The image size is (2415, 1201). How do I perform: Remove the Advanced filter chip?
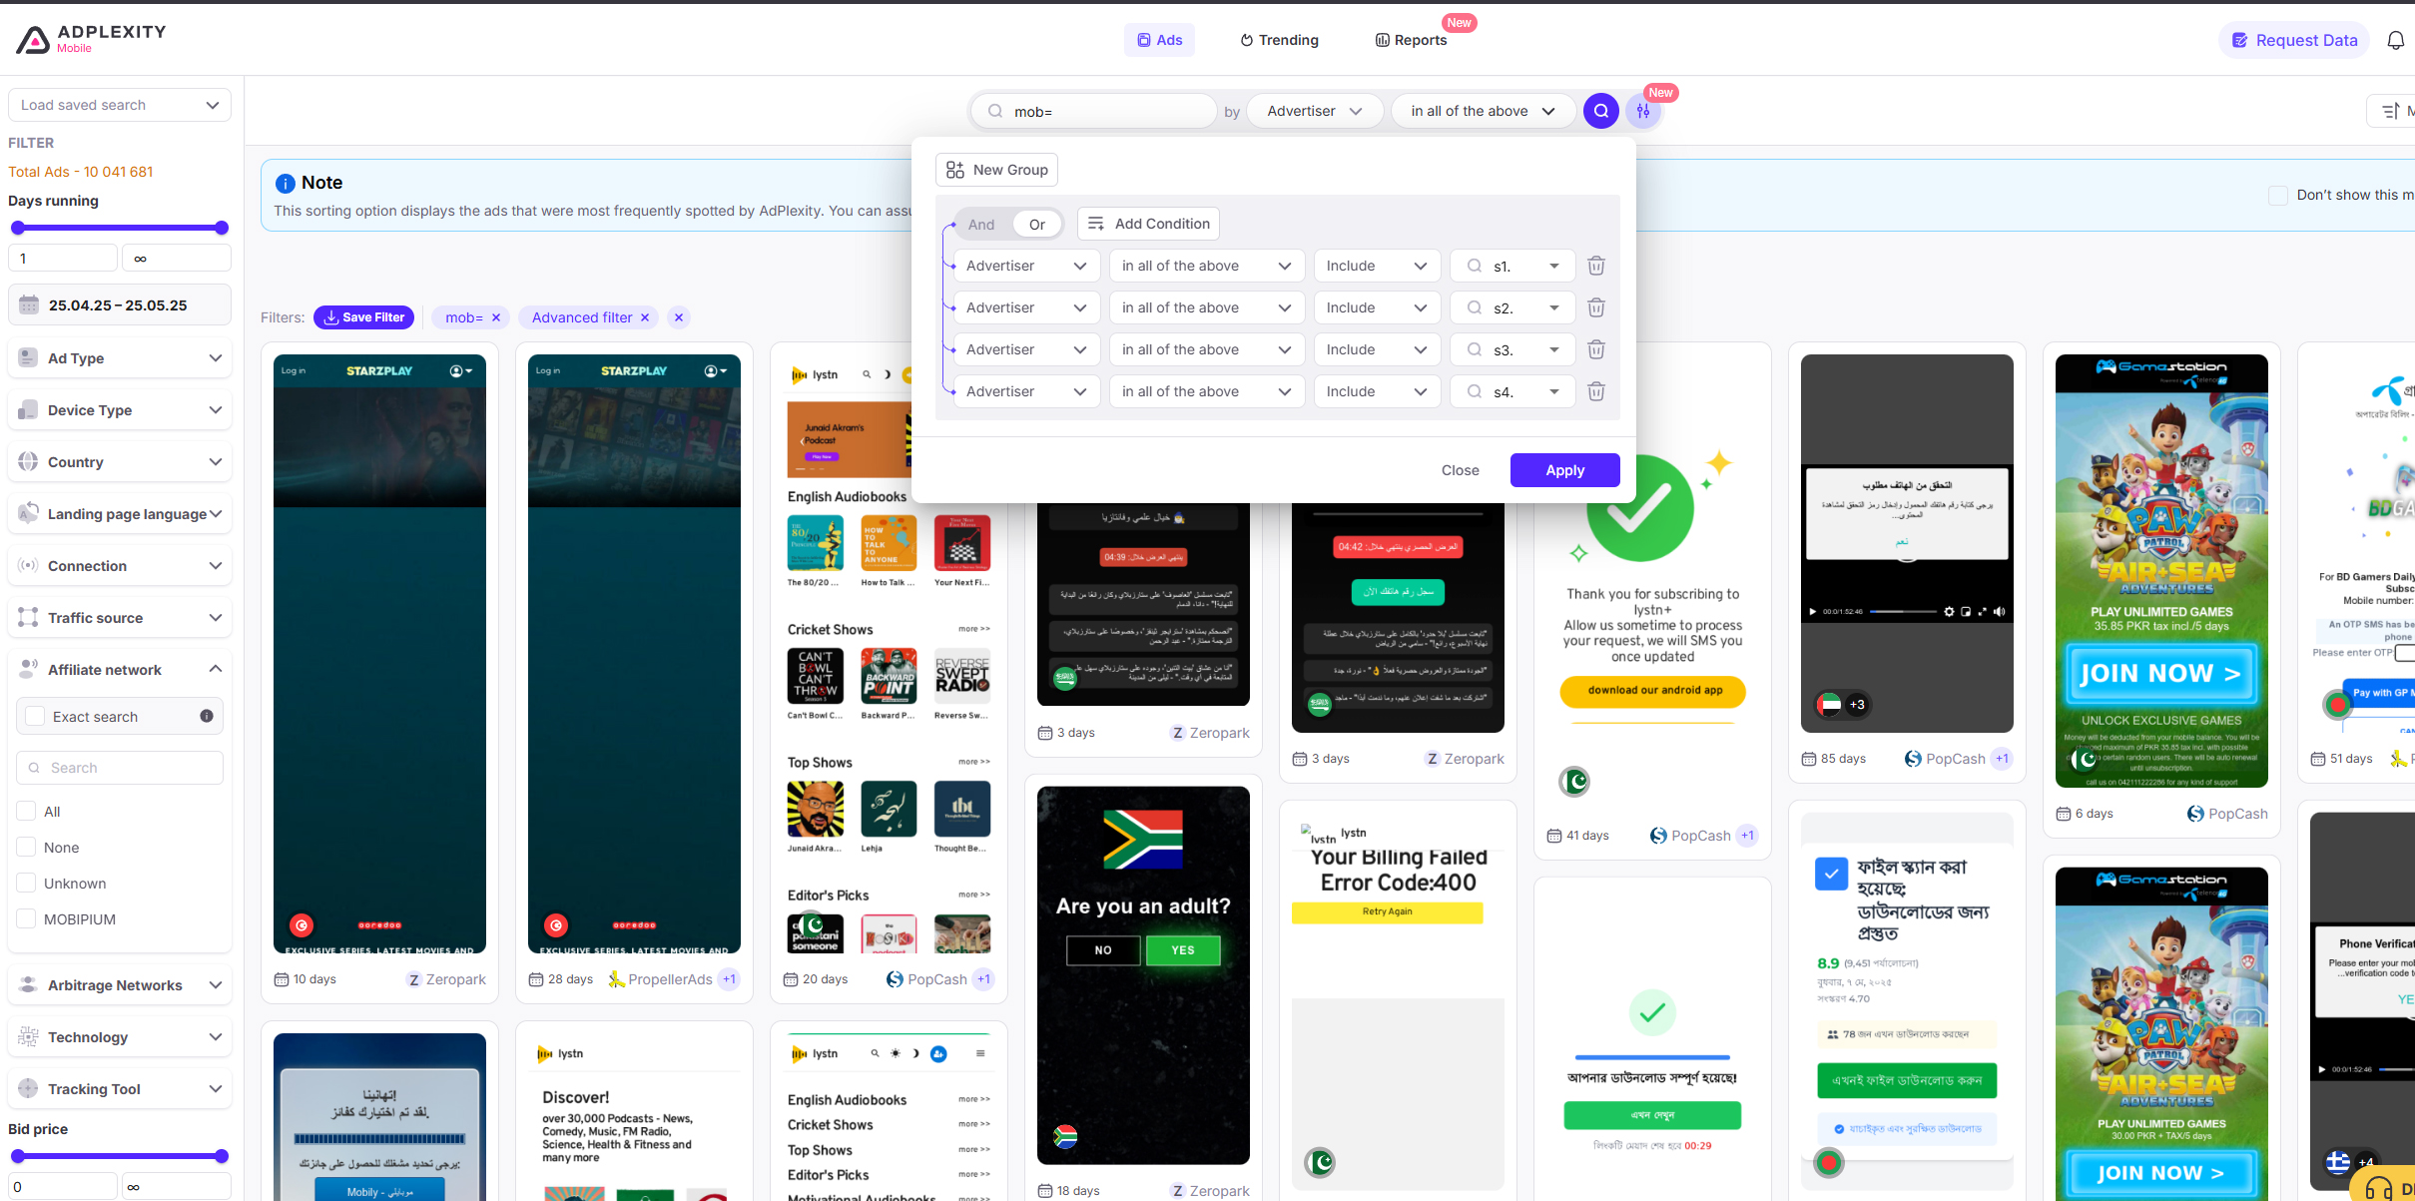coord(645,317)
